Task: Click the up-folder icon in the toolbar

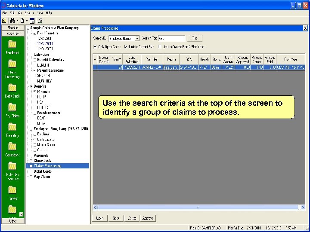Action: pyautogui.click(x=4, y=21)
